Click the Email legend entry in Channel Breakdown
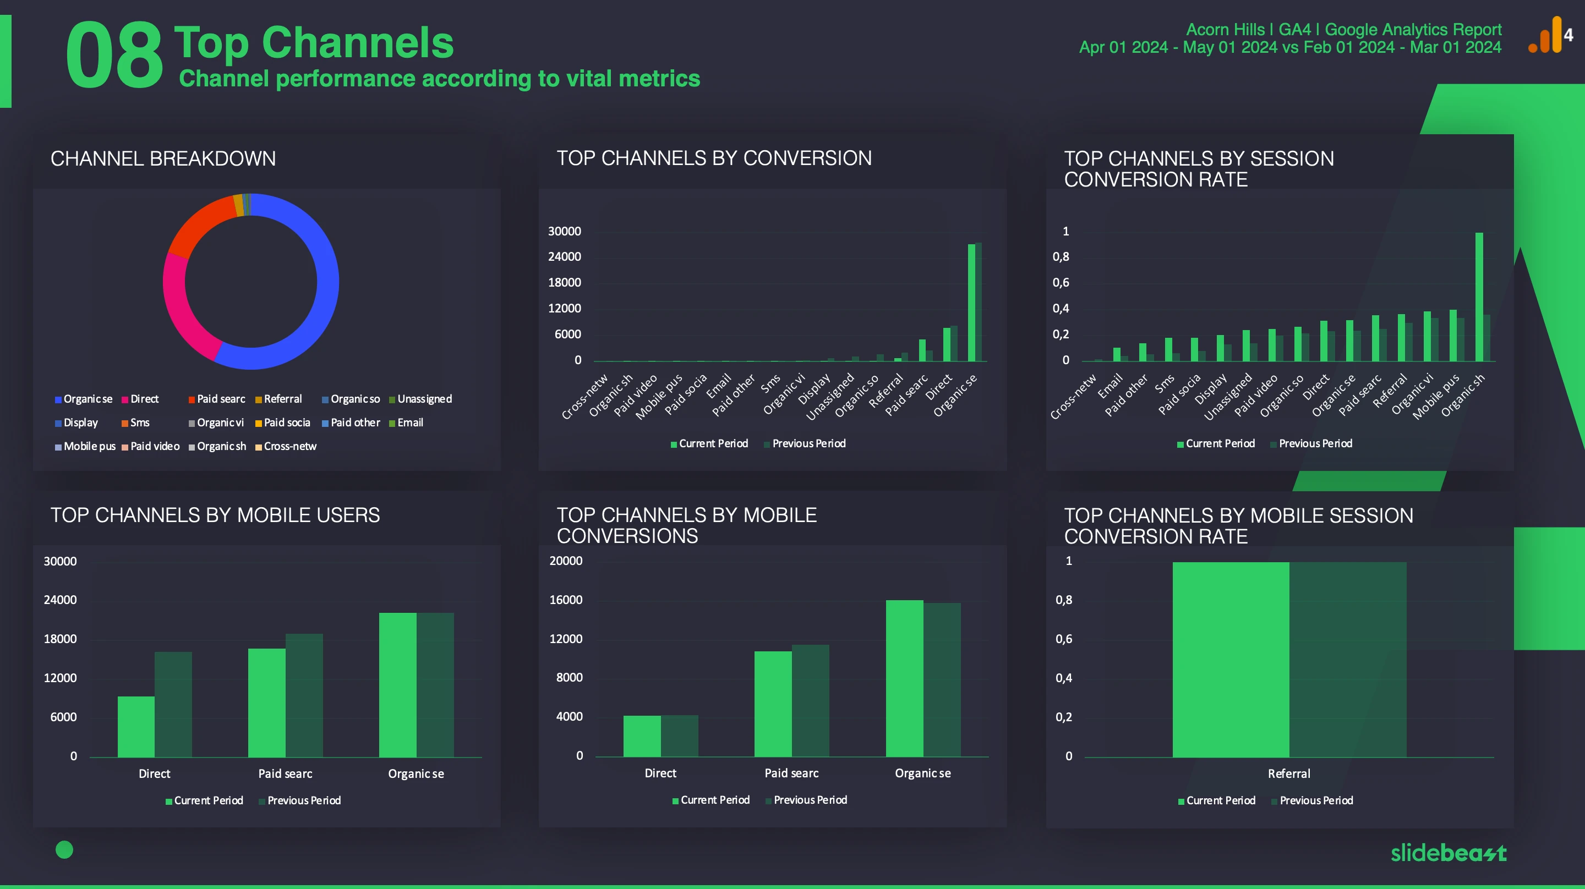Screen dimensions: 1585x889 click(406, 422)
